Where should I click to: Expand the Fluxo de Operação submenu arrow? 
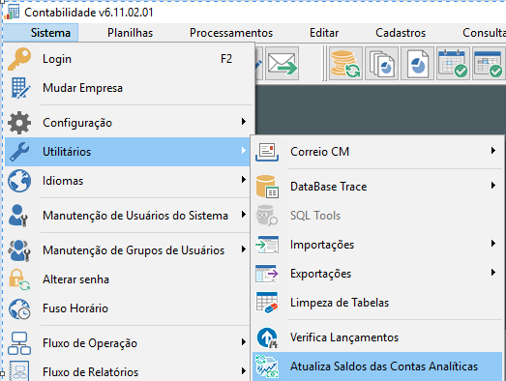click(x=244, y=342)
